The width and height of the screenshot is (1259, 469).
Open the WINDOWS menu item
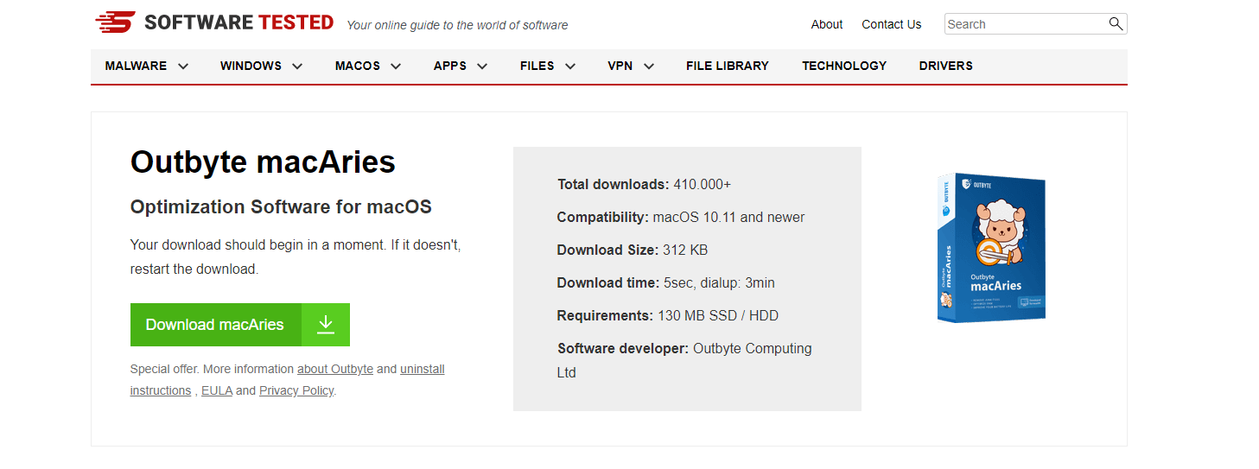(251, 66)
